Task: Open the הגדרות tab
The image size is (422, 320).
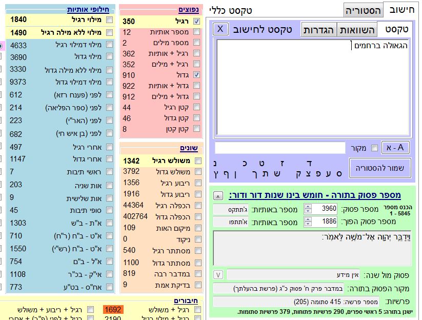Action: [318, 30]
